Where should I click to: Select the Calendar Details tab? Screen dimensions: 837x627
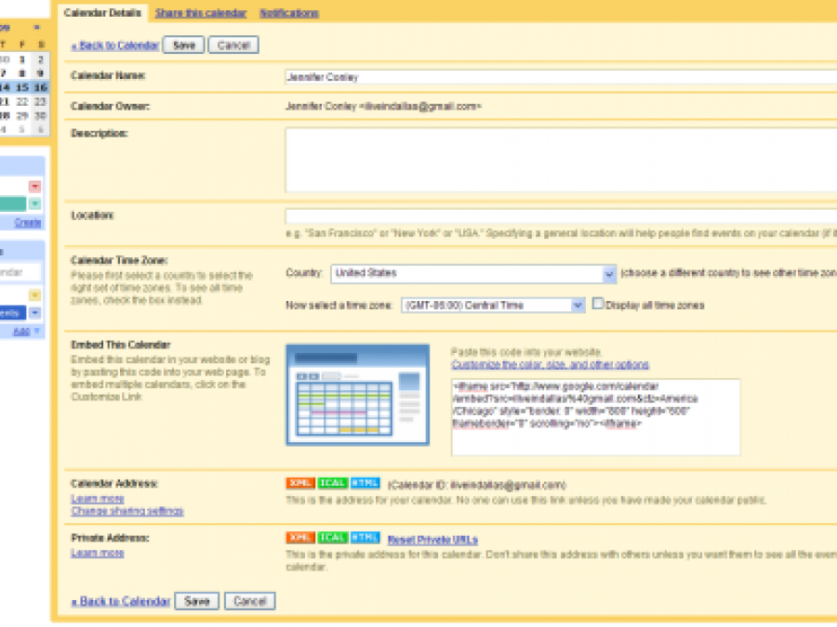[x=102, y=13]
